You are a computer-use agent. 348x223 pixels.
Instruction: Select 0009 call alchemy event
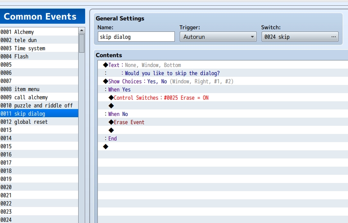39,97
